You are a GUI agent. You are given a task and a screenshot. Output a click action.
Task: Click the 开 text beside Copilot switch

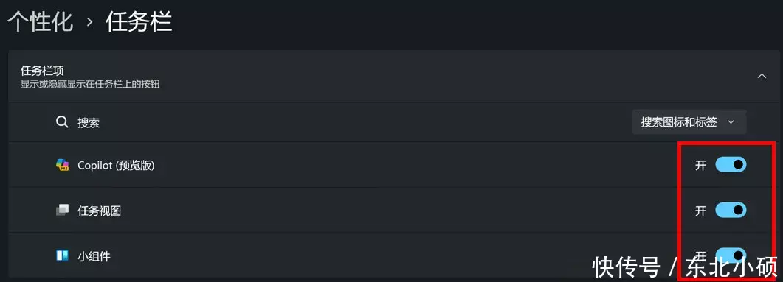700,166
